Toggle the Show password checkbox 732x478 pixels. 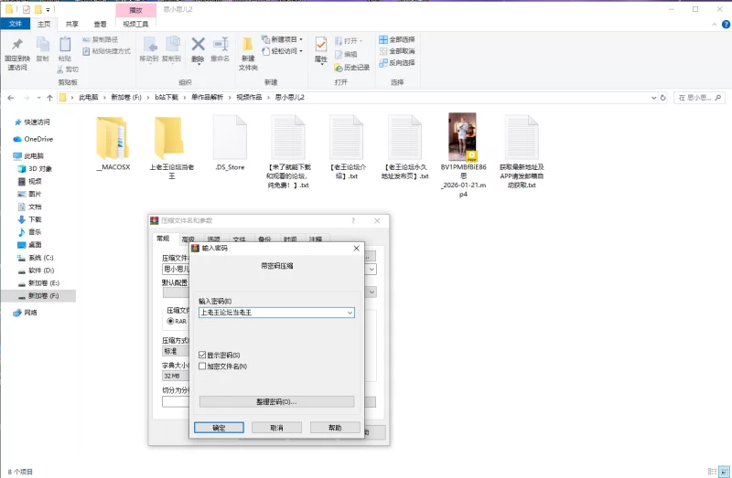tap(202, 356)
